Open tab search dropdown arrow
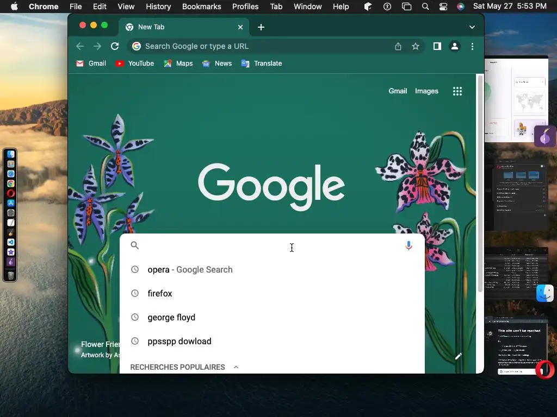557x417 pixels. point(472,27)
